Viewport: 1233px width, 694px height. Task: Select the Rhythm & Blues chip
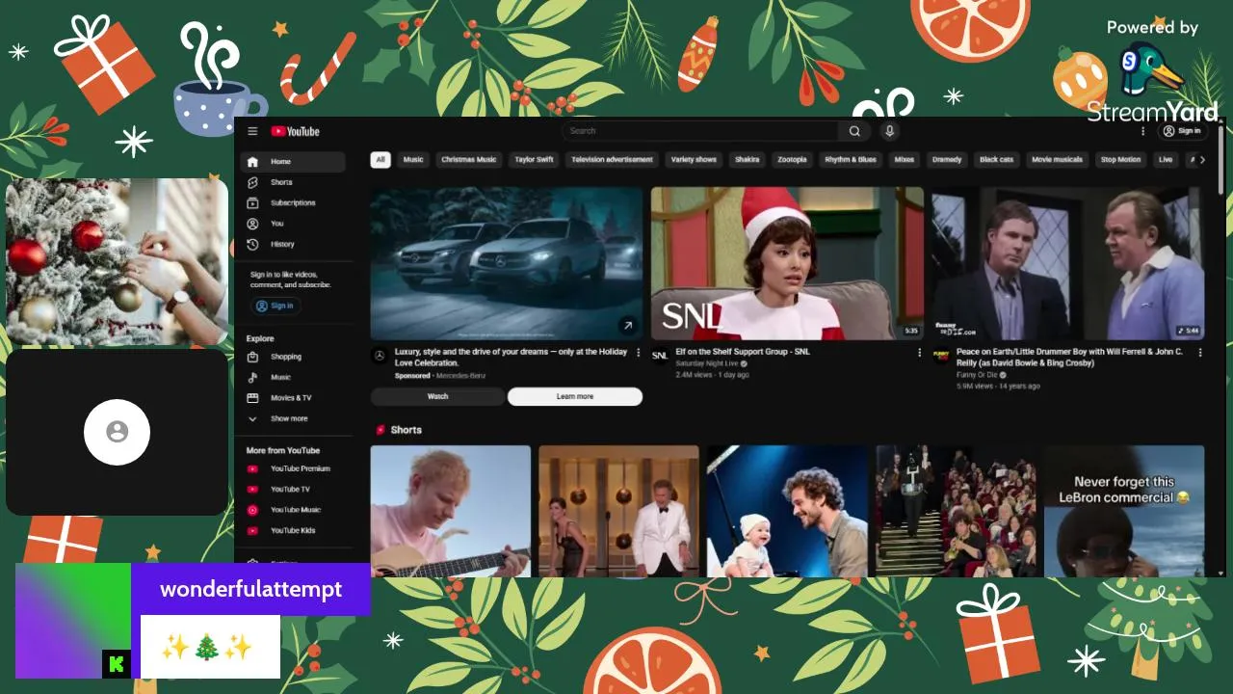851,159
